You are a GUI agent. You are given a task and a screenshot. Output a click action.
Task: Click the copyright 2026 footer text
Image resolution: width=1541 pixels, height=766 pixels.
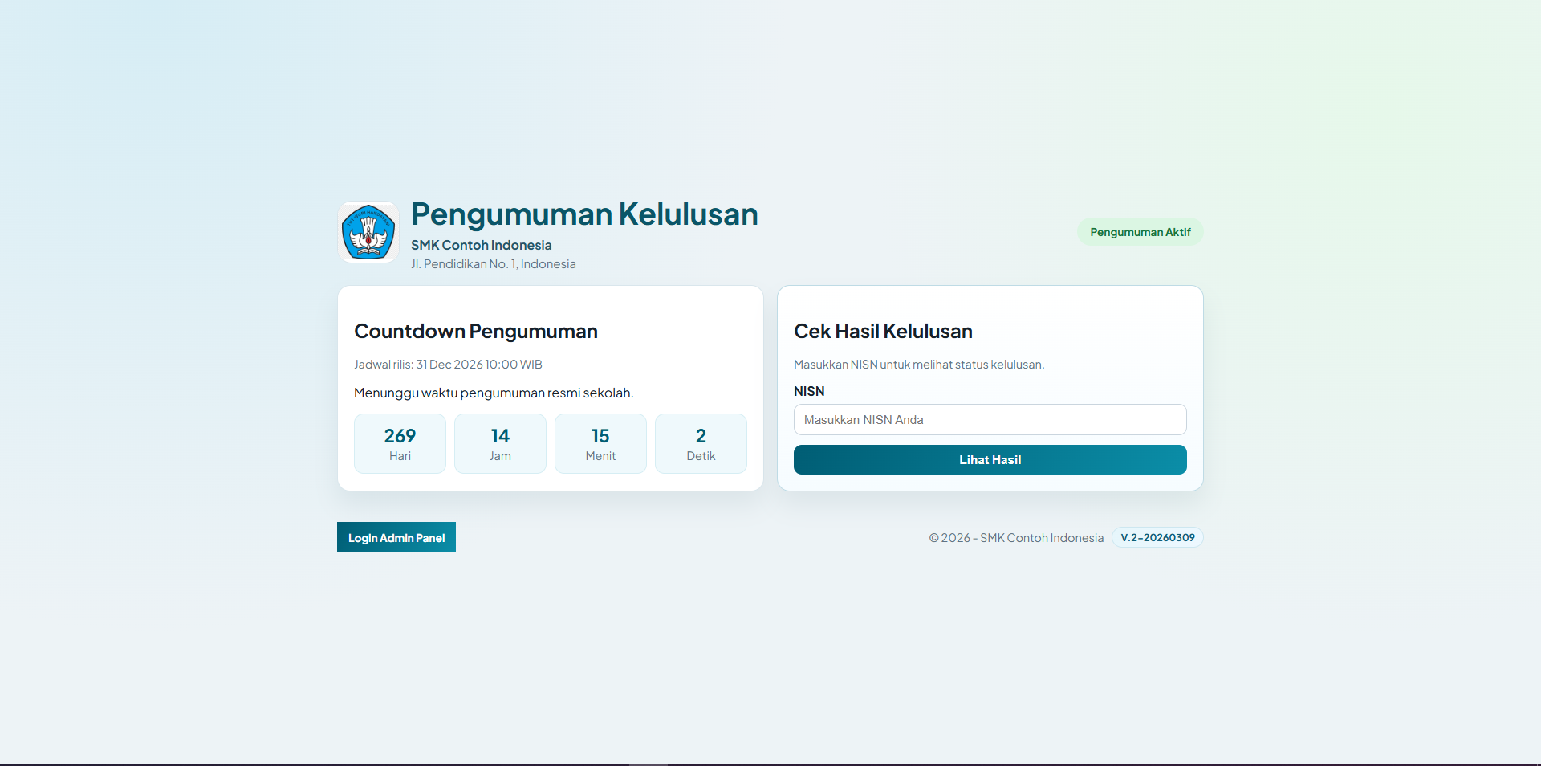coord(1016,537)
